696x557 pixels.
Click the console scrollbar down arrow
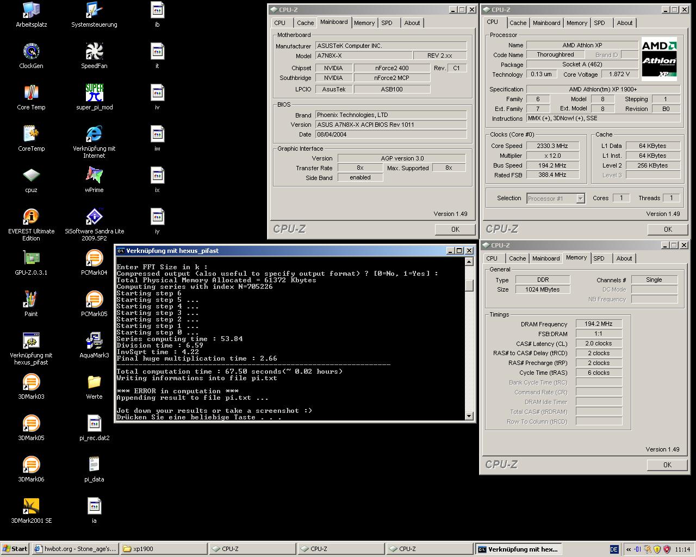click(469, 416)
